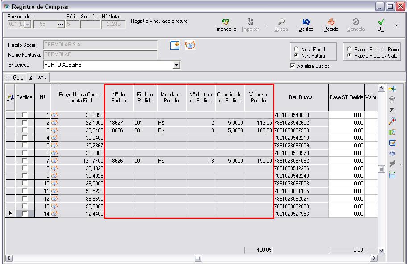This screenshot has width=407, height=264.
Task: Click the horizontal scrollbar right arrow
Action: pyautogui.click(x=374, y=259)
